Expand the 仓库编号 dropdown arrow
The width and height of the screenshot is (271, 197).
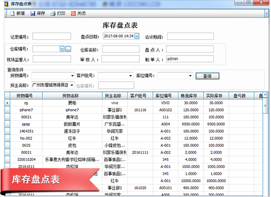point(62,49)
